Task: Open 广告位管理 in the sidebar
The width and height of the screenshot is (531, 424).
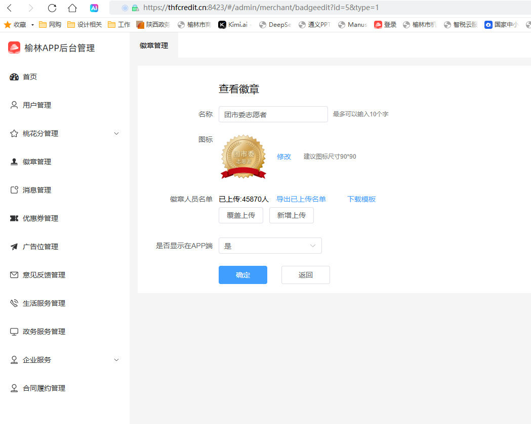Action: [34, 247]
